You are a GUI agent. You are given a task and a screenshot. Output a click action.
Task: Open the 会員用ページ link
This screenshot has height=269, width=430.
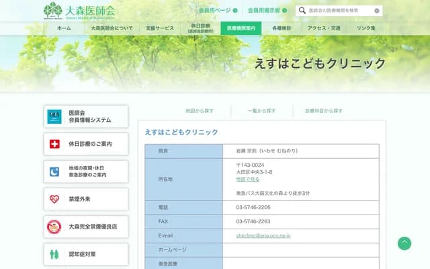(217, 11)
